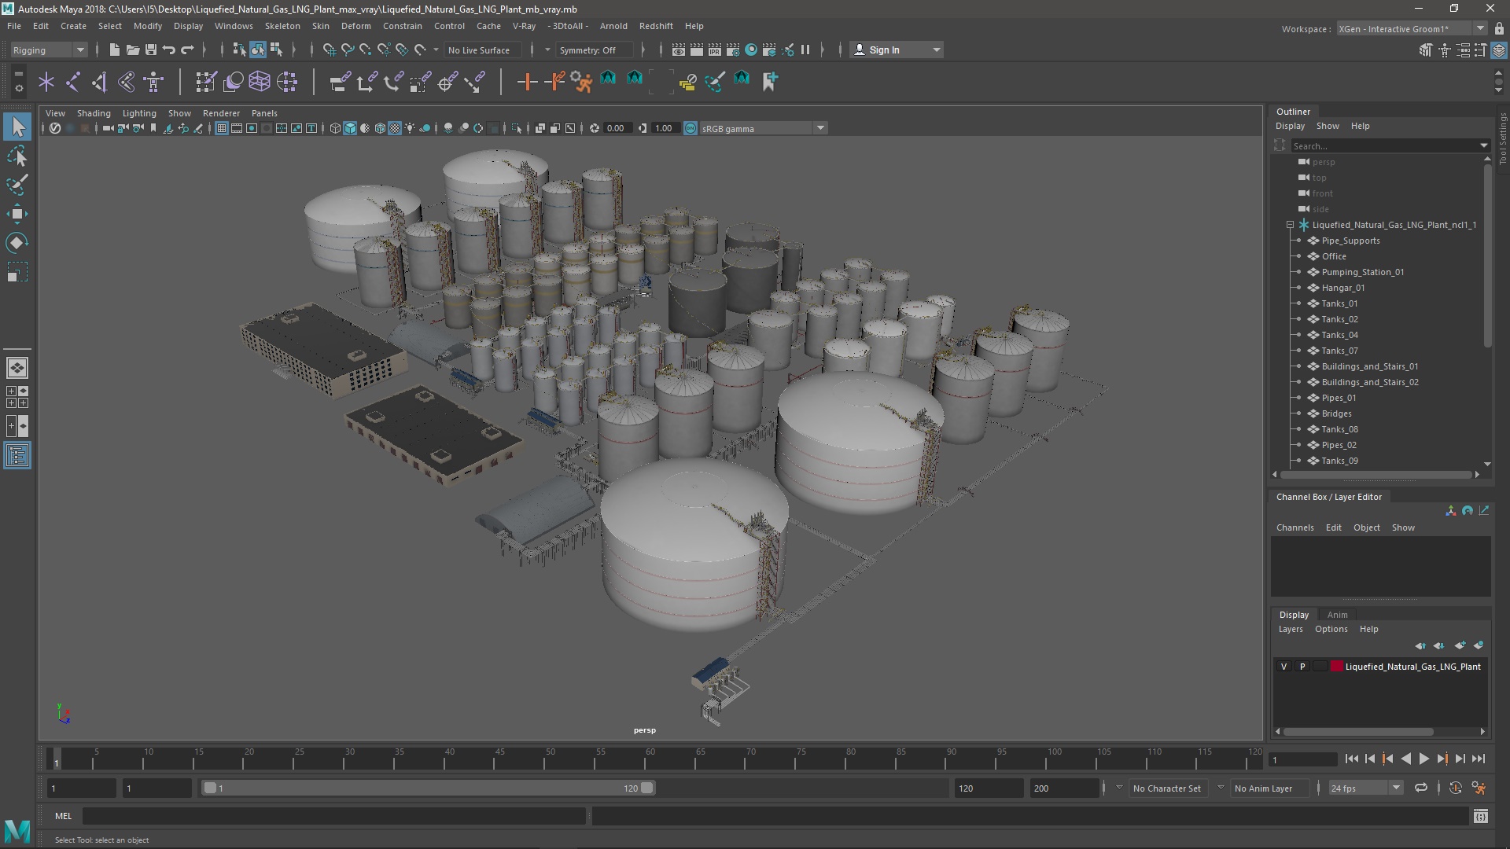Click the red layer color swatch

click(1336, 667)
